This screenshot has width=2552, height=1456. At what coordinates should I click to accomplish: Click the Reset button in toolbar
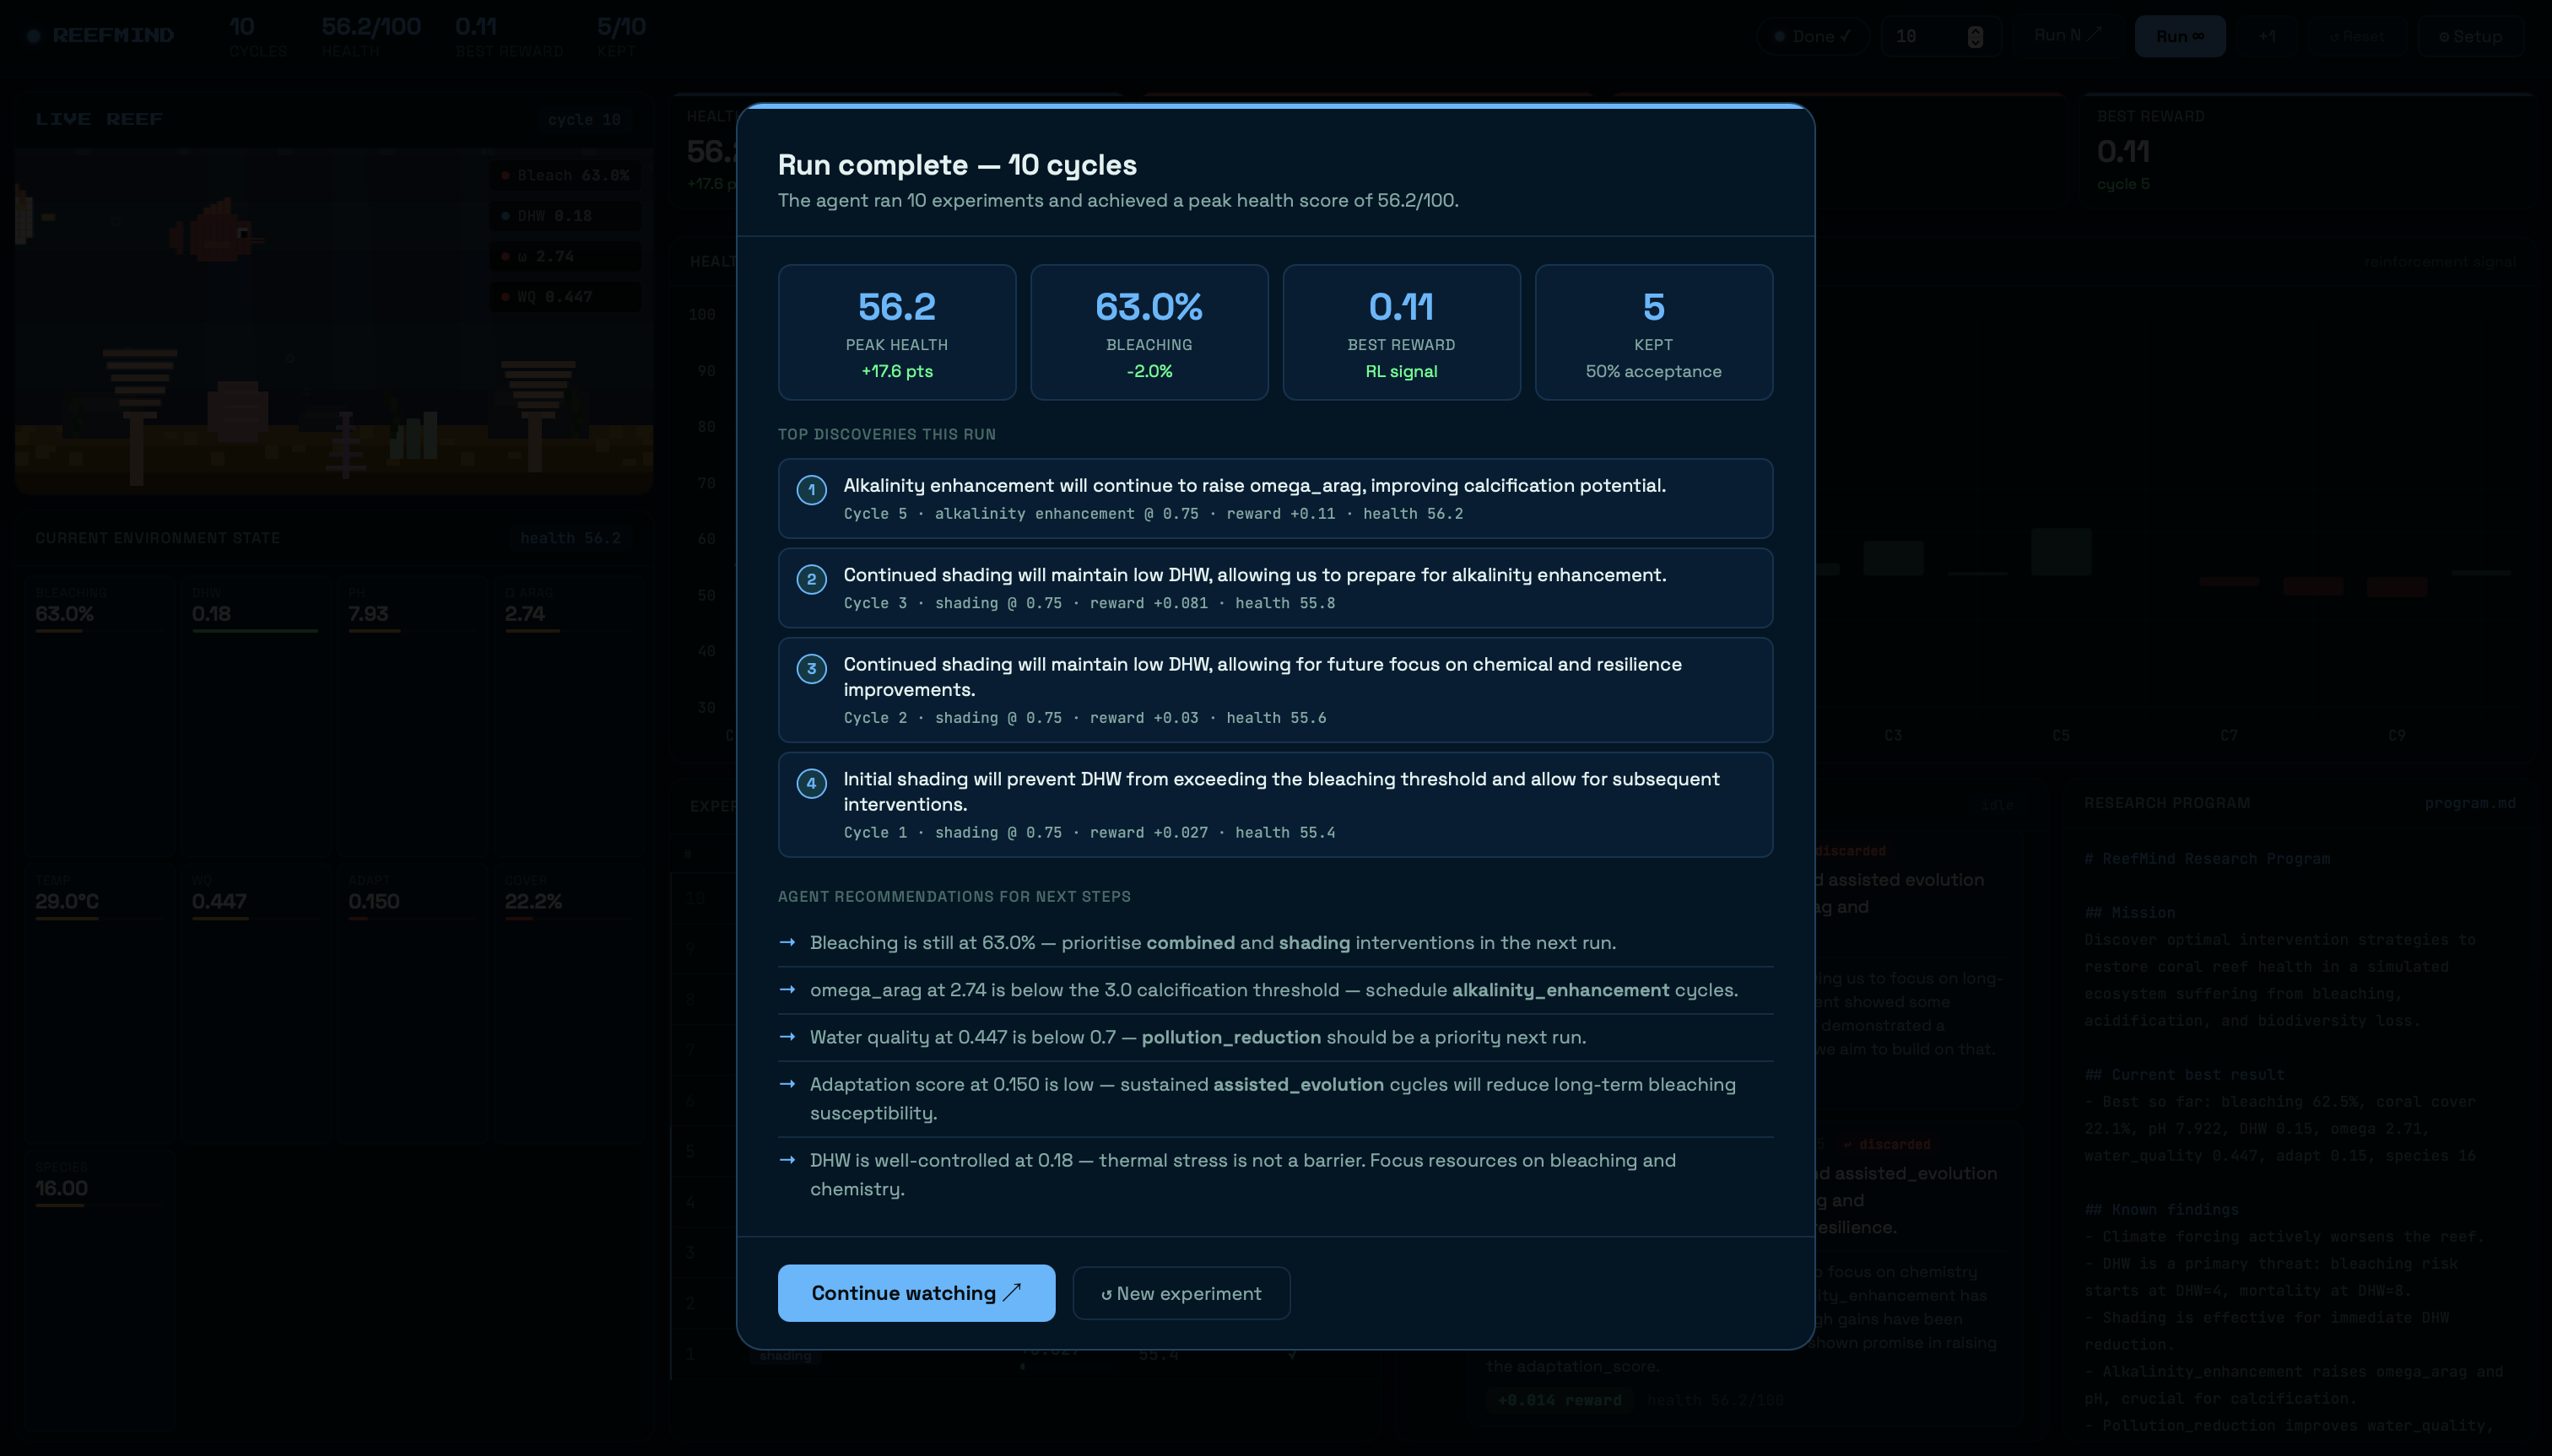point(2356,37)
